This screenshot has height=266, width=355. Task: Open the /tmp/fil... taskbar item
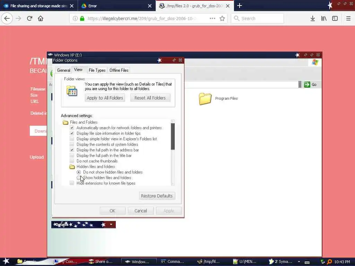(x=208, y=261)
